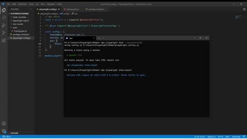Click the require('@playwright/test') code line
This screenshot has width=247, height=139.
click(x=74, y=20)
